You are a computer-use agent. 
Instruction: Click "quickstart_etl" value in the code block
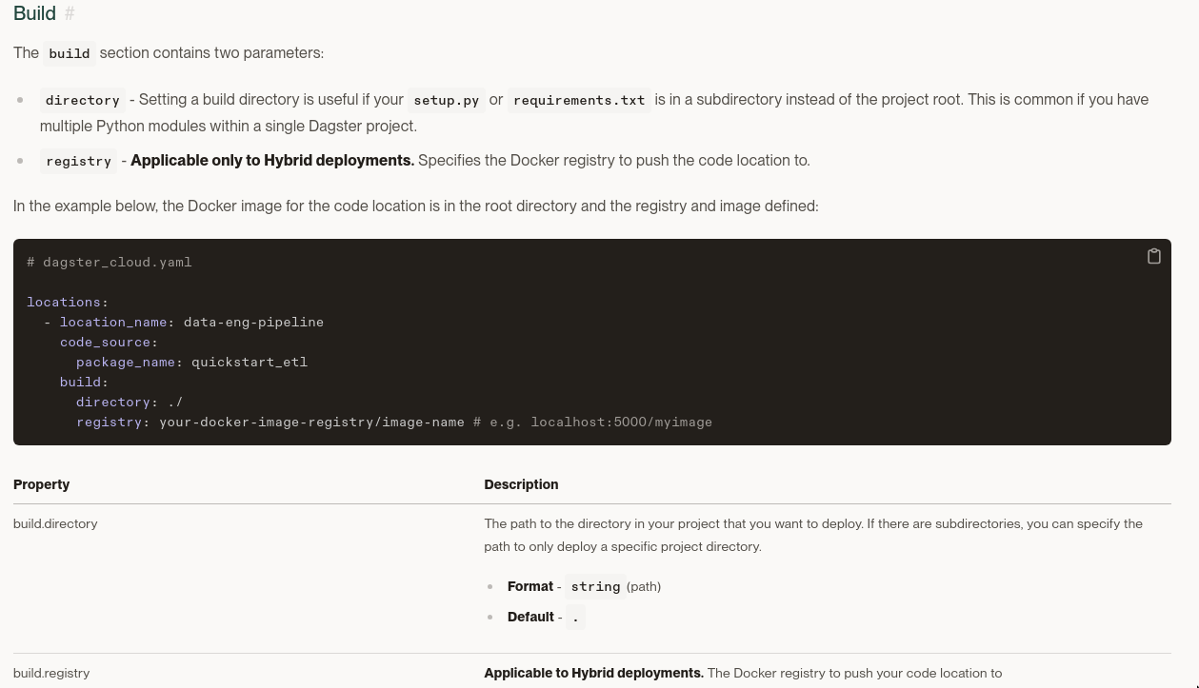coord(250,362)
